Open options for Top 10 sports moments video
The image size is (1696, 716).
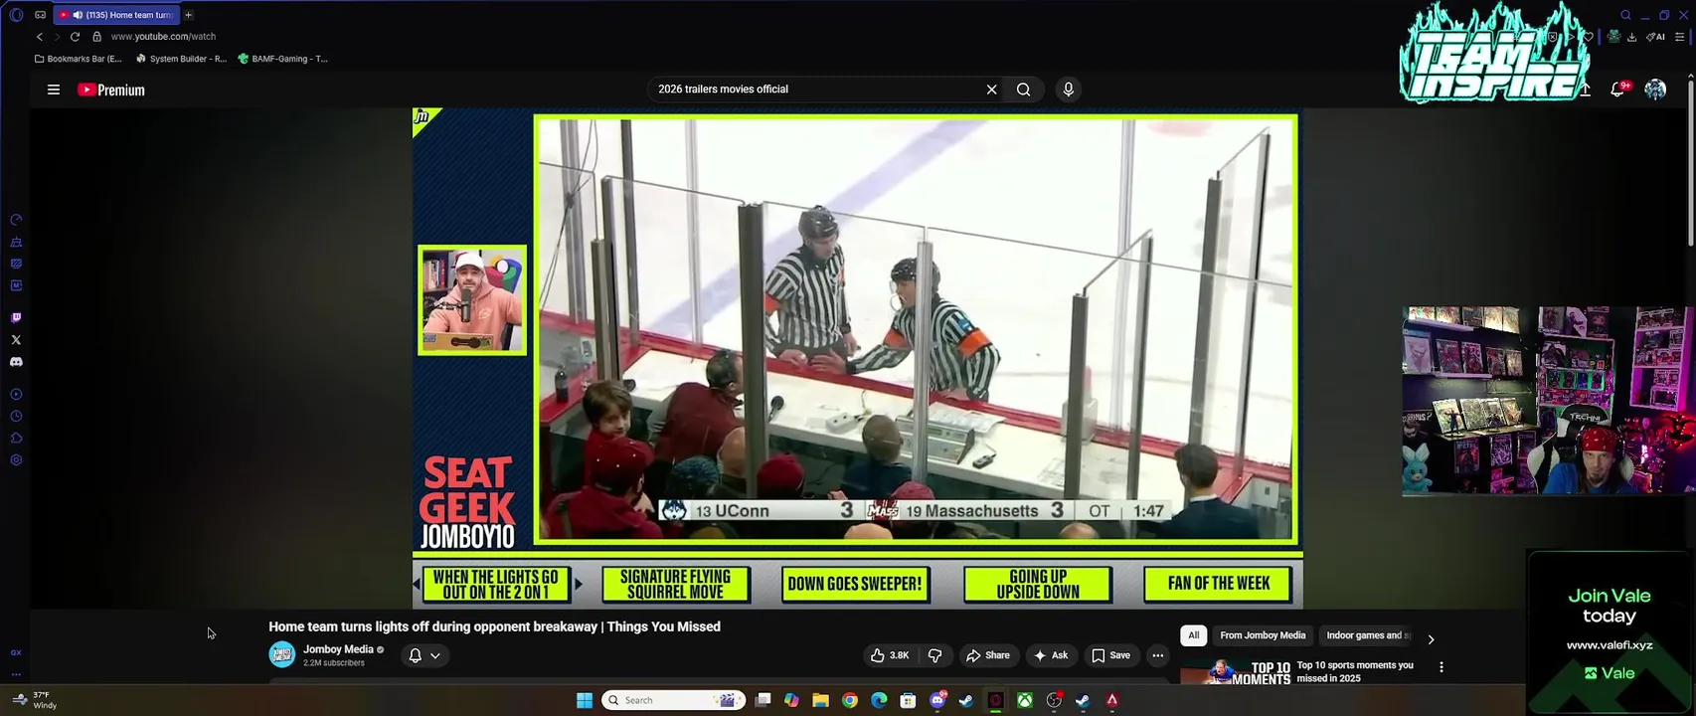[1441, 667]
